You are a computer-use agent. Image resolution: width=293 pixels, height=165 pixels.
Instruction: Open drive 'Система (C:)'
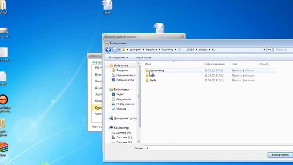(x=124, y=137)
